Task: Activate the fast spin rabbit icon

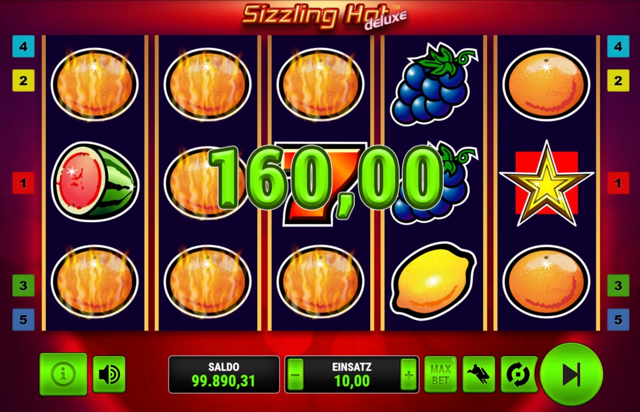Action: click(479, 374)
